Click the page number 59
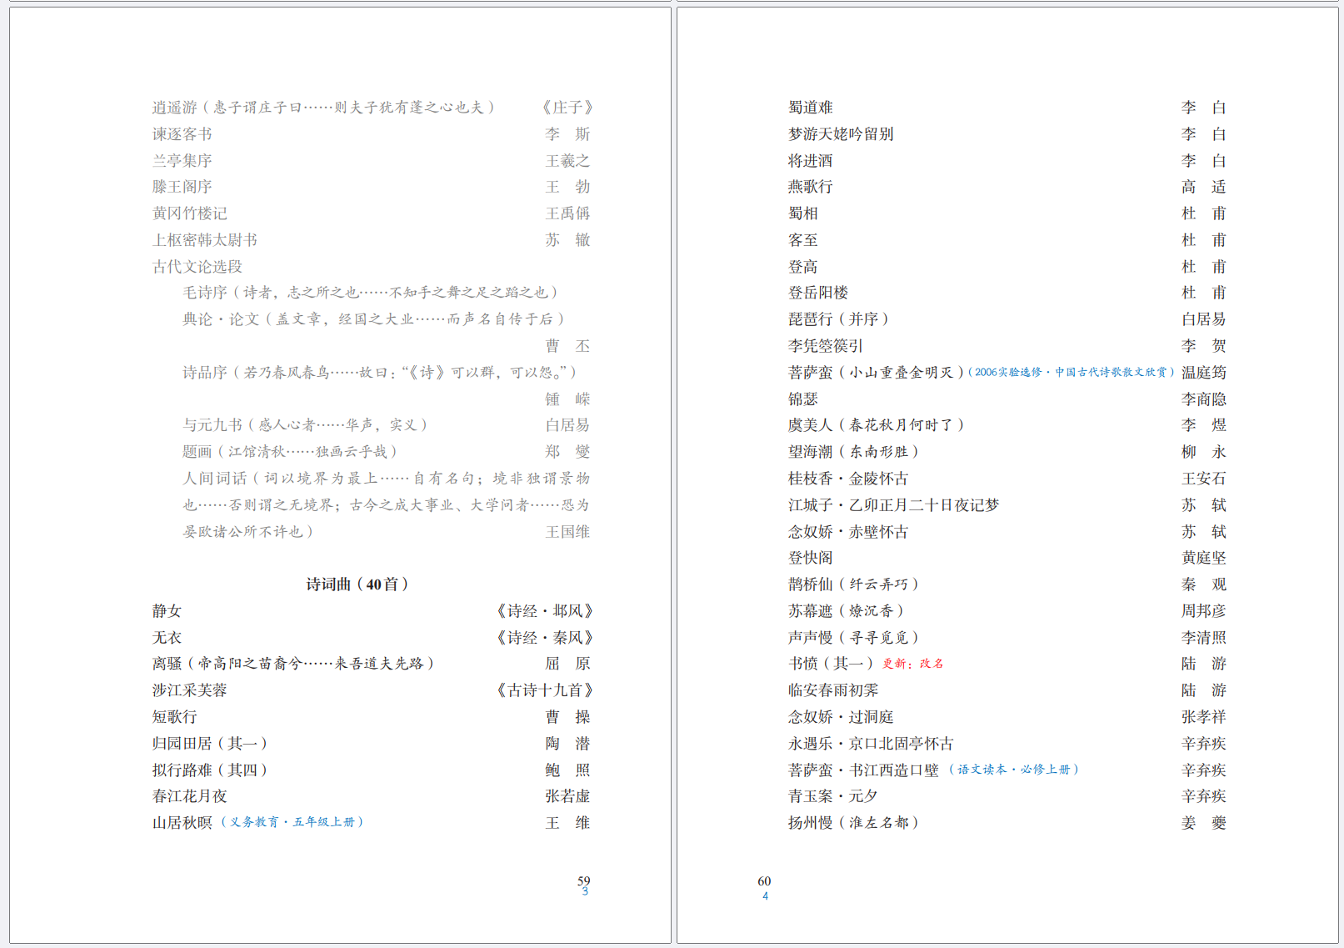This screenshot has height=948, width=1344. [583, 880]
